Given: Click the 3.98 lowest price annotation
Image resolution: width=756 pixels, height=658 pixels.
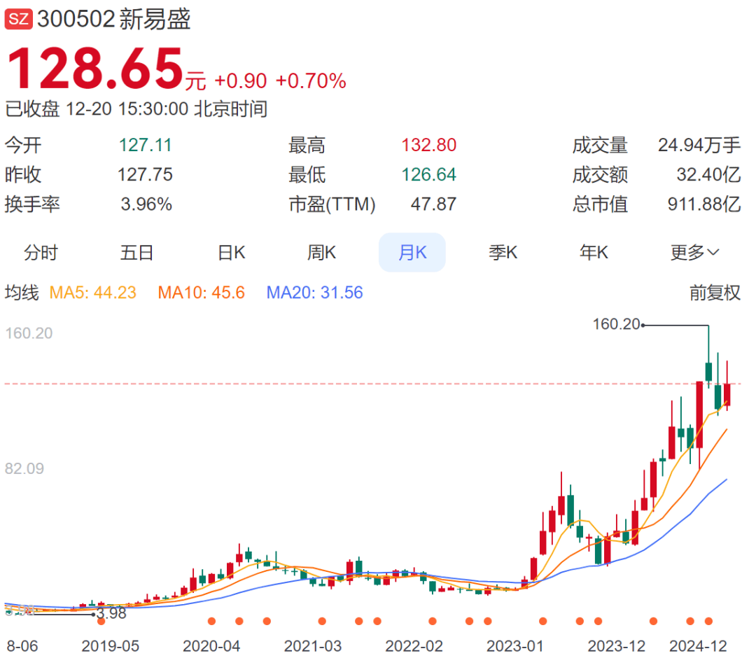Looking at the screenshot, I should click(x=111, y=615).
